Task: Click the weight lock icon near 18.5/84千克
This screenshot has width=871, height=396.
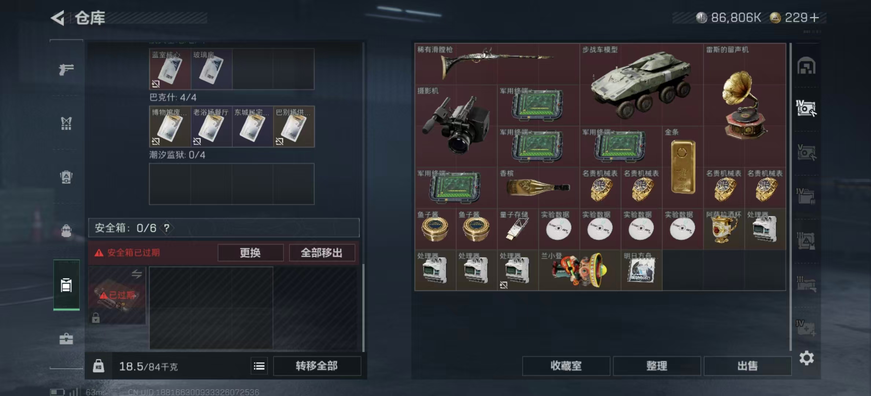Action: (98, 366)
